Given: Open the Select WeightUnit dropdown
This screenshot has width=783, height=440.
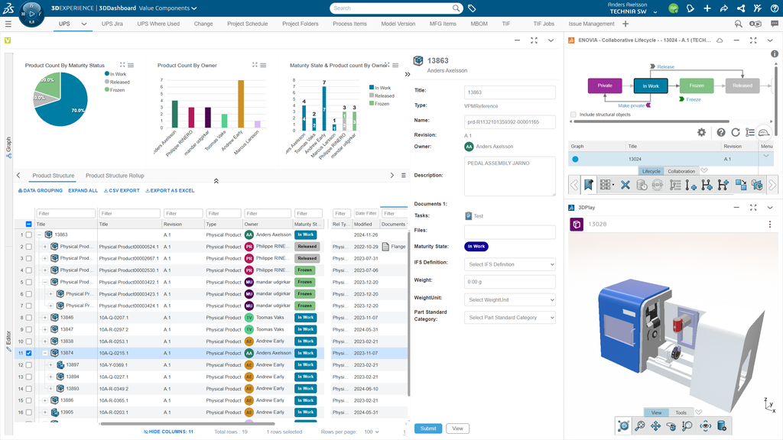Looking at the screenshot, I should [509, 299].
